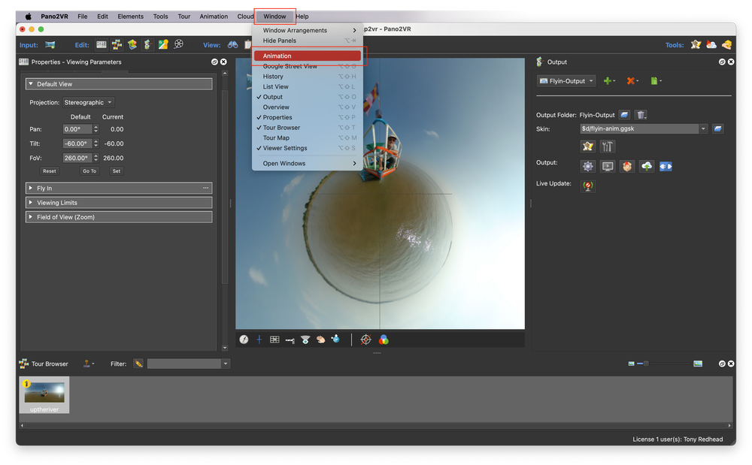Toggle the Properties panel in Window menu
Viewport: 752px width, 465px height.
[308, 117]
